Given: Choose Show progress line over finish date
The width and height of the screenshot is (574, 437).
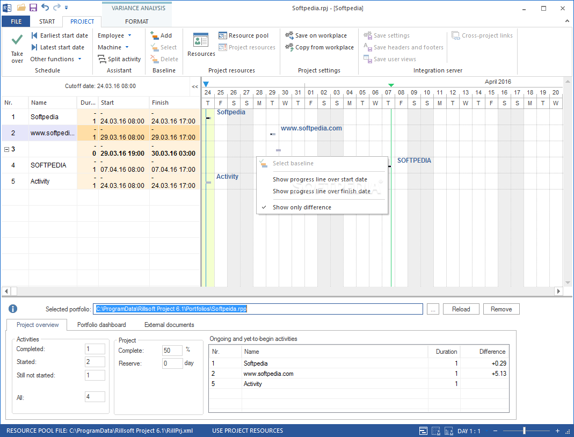Looking at the screenshot, I should coord(322,191).
